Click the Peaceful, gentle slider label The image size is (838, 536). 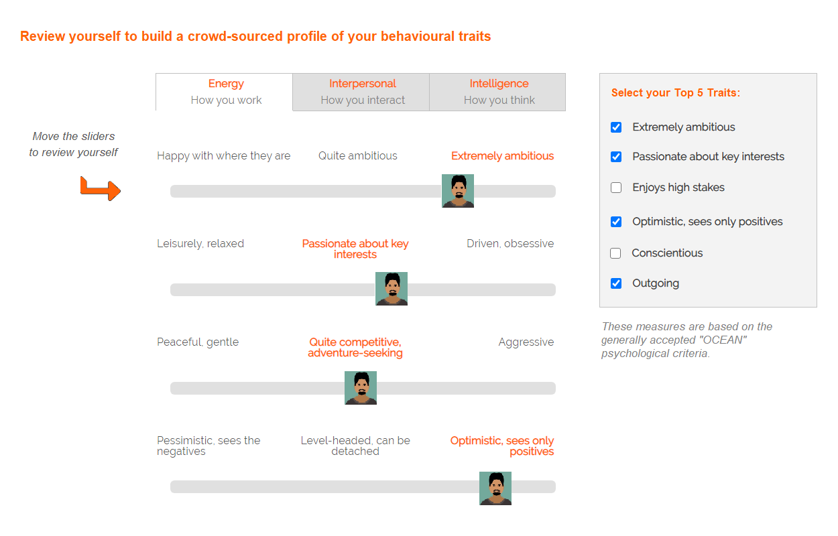(x=198, y=342)
